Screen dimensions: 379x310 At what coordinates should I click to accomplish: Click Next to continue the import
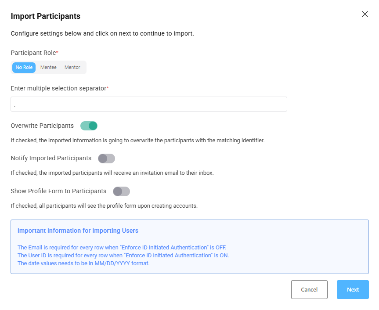pos(353,289)
